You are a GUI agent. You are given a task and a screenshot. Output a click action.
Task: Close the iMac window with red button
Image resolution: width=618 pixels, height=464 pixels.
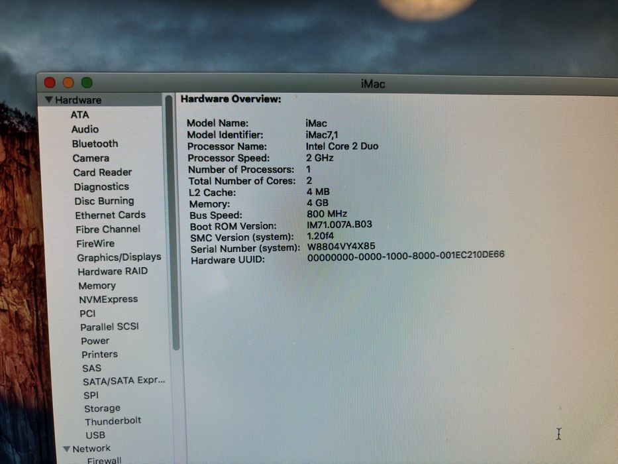pyautogui.click(x=50, y=83)
